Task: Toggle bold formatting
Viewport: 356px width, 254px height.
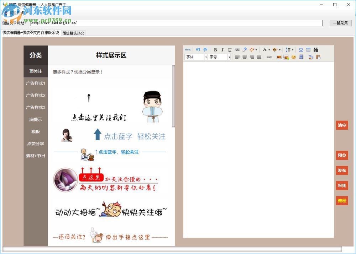Action: pyautogui.click(x=215, y=49)
